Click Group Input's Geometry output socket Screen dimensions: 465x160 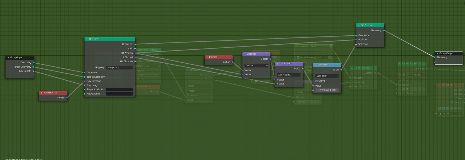click(34, 63)
